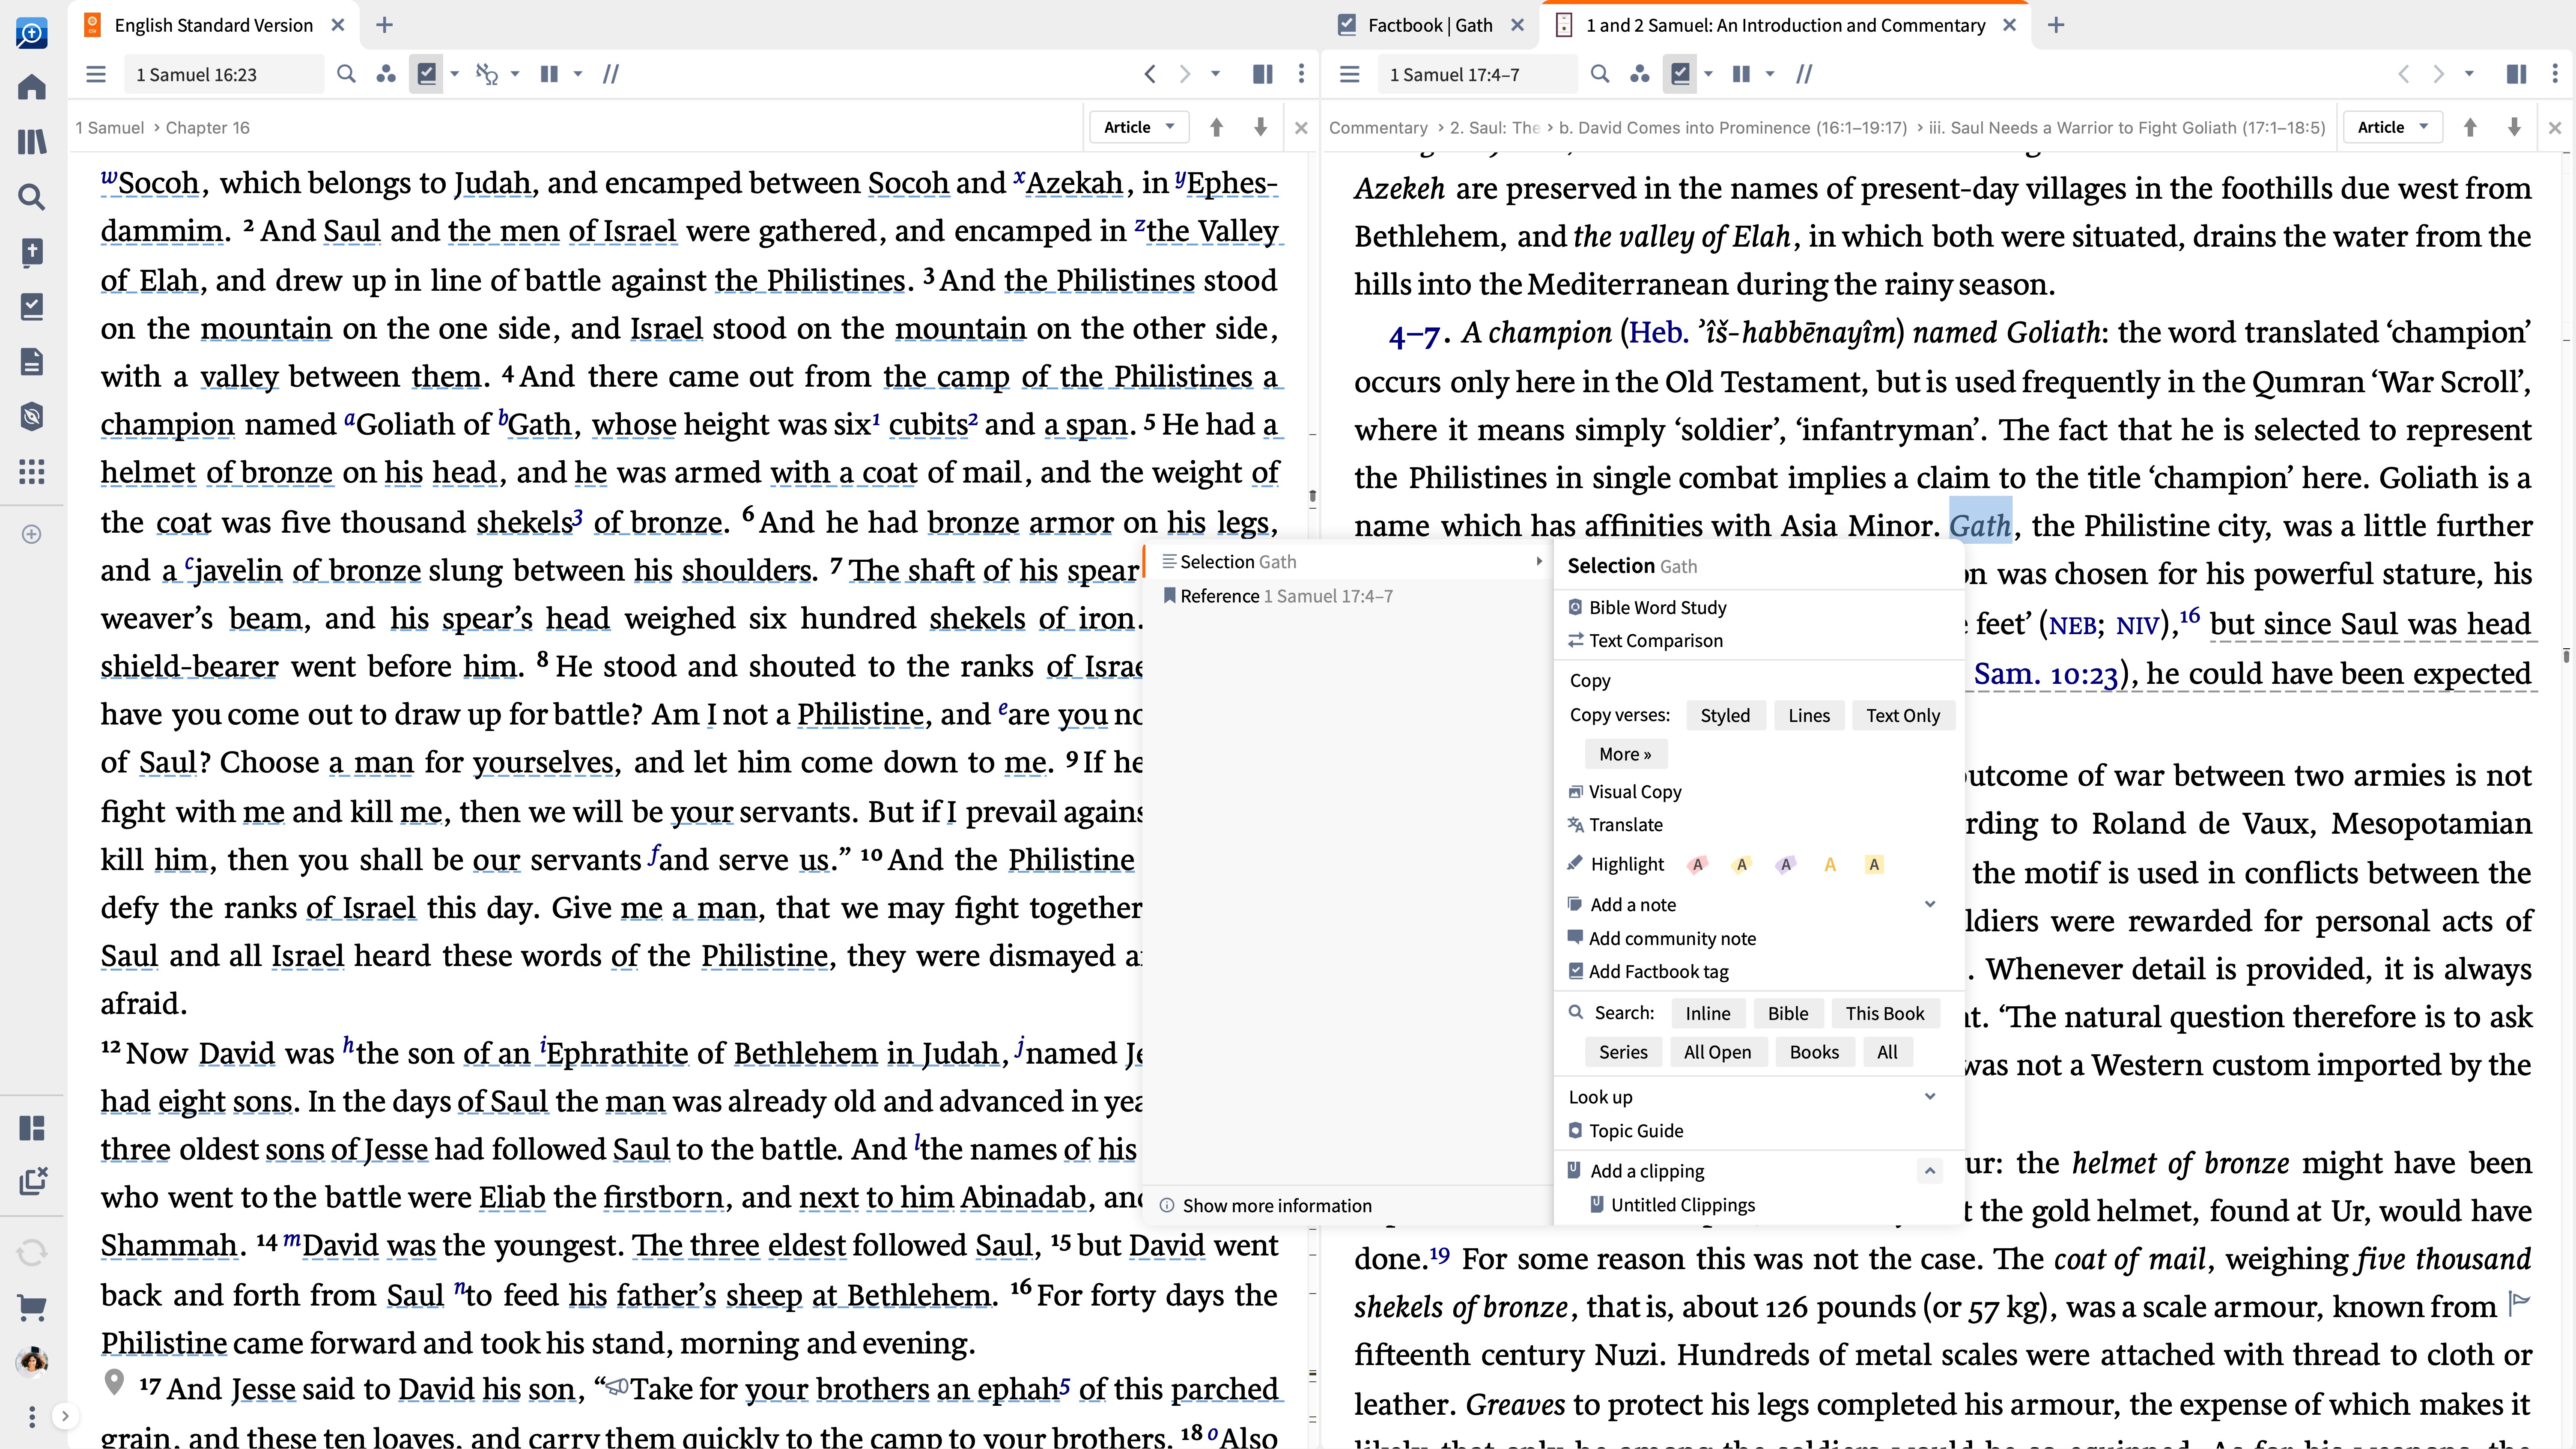
Task: Open the Search icon in left sidebar
Action: pyautogui.click(x=32, y=197)
